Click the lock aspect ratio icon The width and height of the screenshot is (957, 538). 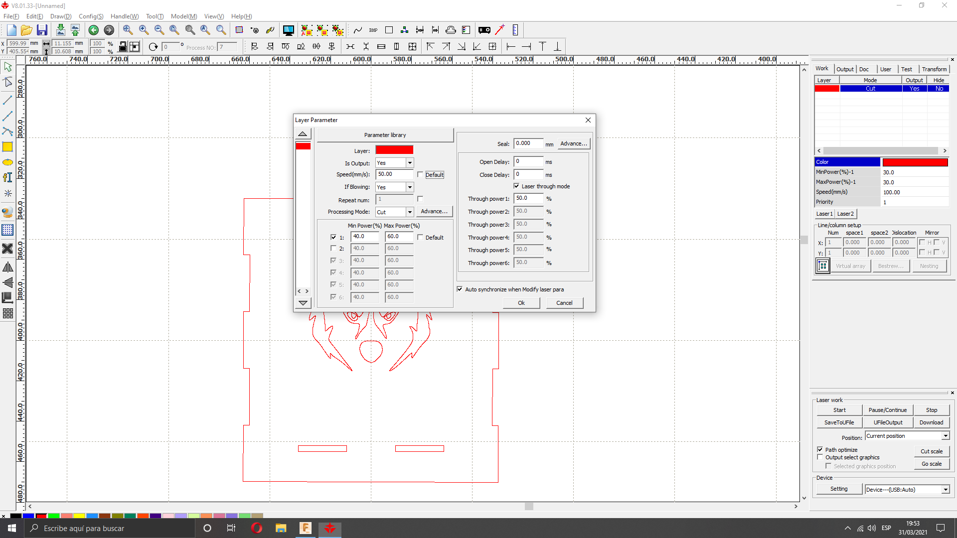(123, 47)
